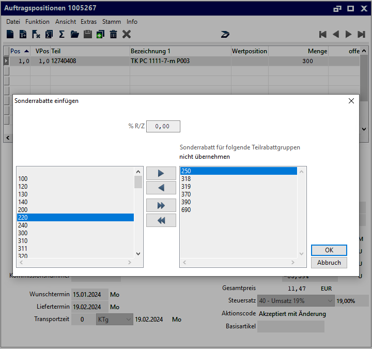Image resolution: width=372 pixels, height=349 pixels.
Task: Go to next record navigation icon
Action: (x=348, y=35)
